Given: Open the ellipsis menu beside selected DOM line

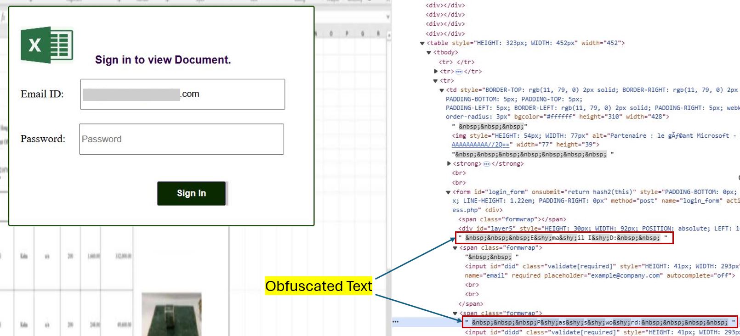Looking at the screenshot, I should click(x=395, y=322).
